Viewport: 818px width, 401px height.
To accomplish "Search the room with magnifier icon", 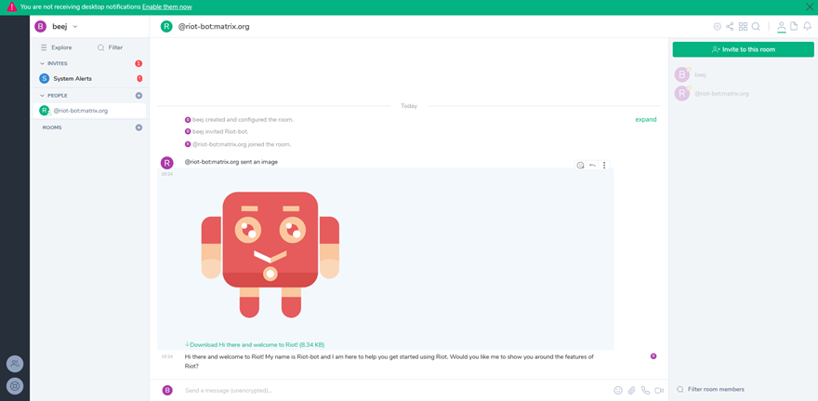I will pos(756,27).
